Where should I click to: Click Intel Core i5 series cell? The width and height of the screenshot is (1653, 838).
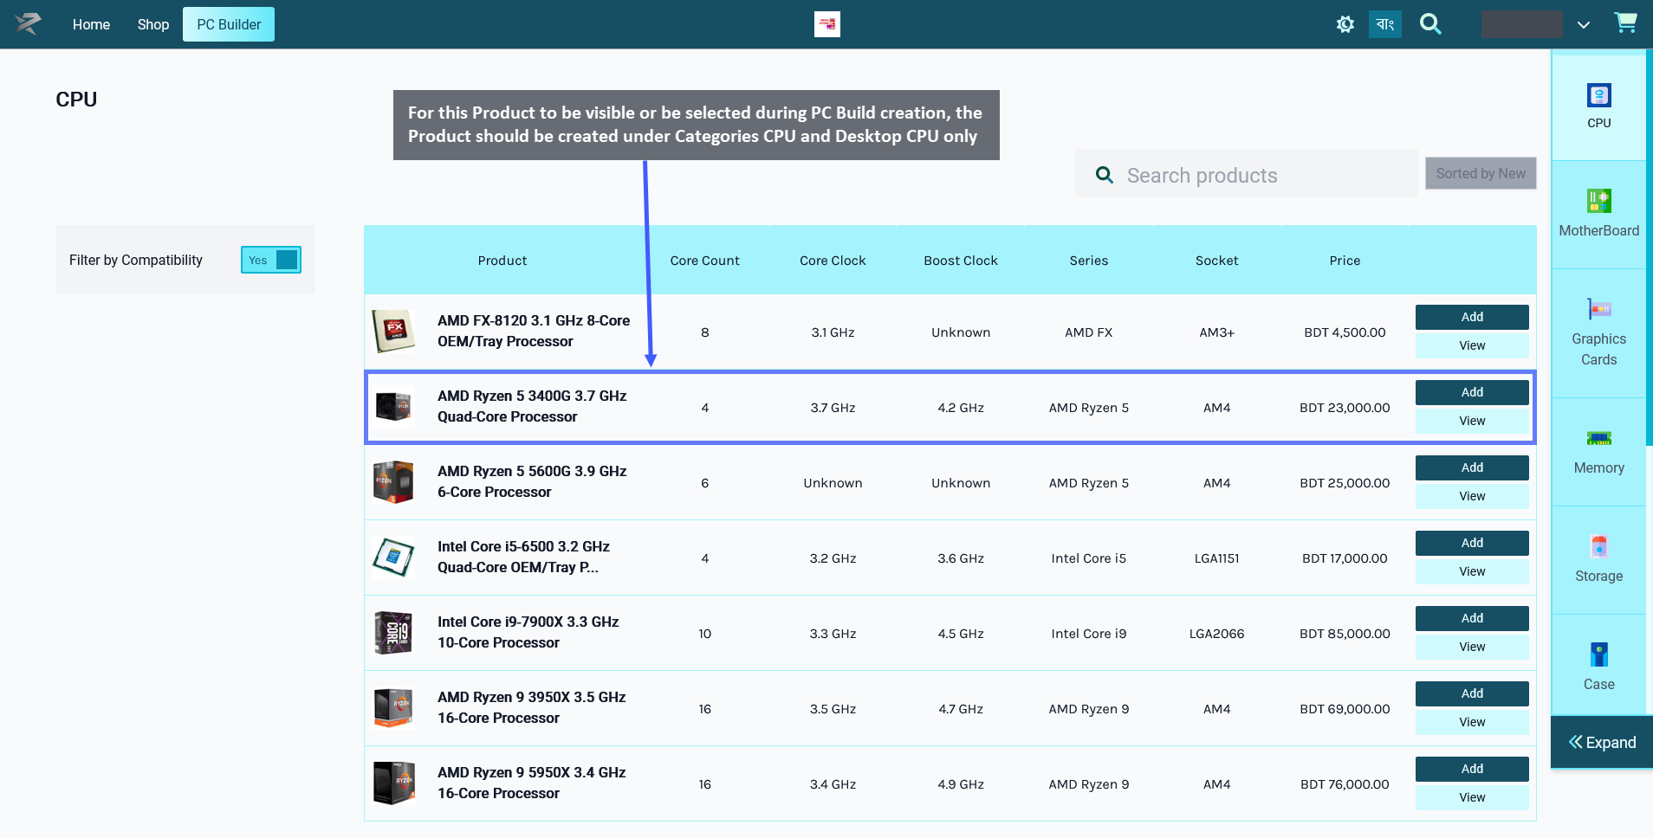click(1089, 558)
